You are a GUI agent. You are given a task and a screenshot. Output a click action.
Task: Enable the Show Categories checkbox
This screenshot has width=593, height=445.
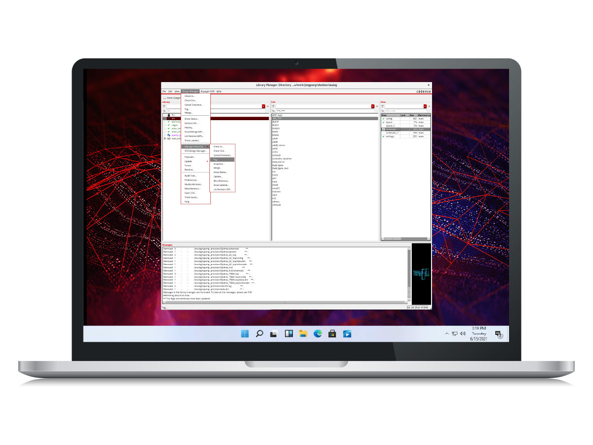[x=164, y=97]
